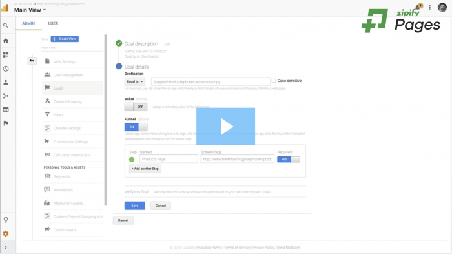The width and height of the screenshot is (452, 254).
Task: Open E-commerce Settings menu item
Action: point(72,142)
